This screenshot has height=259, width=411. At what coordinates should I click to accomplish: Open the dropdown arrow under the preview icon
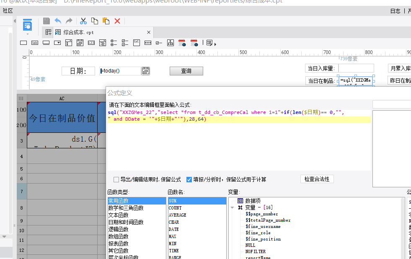click(28, 34)
